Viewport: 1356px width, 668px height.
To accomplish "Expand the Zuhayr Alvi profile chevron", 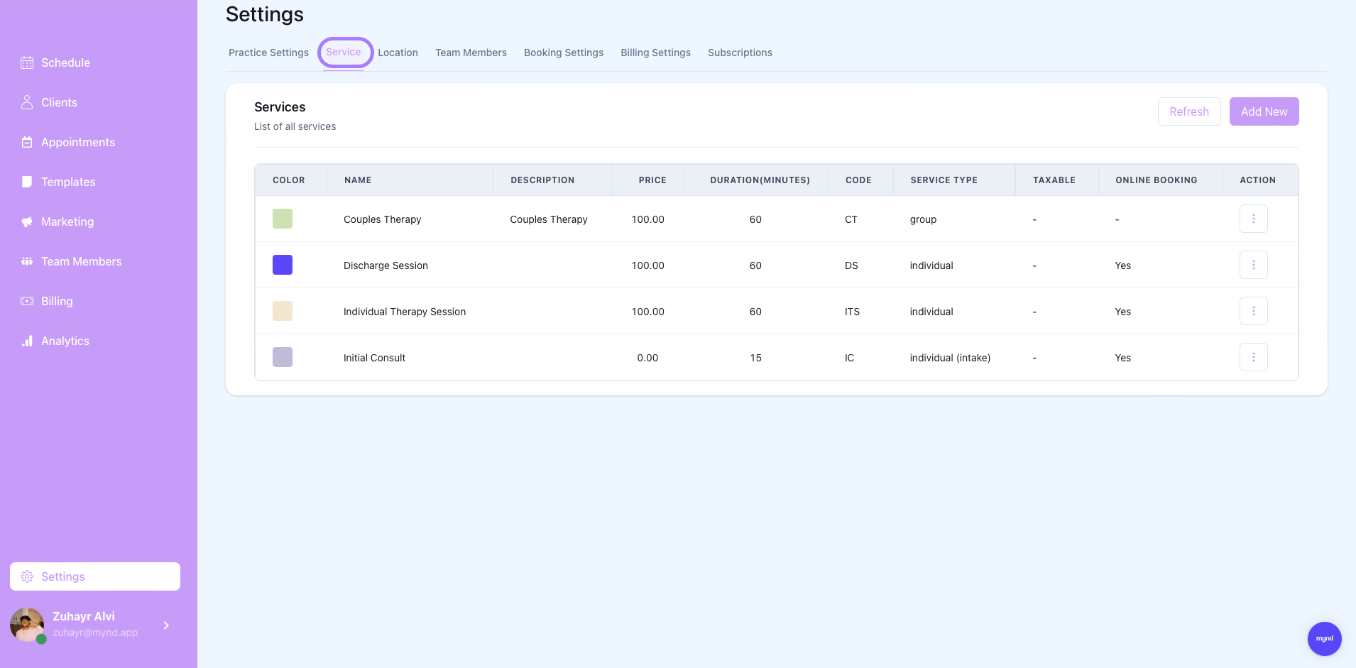I will click(166, 625).
